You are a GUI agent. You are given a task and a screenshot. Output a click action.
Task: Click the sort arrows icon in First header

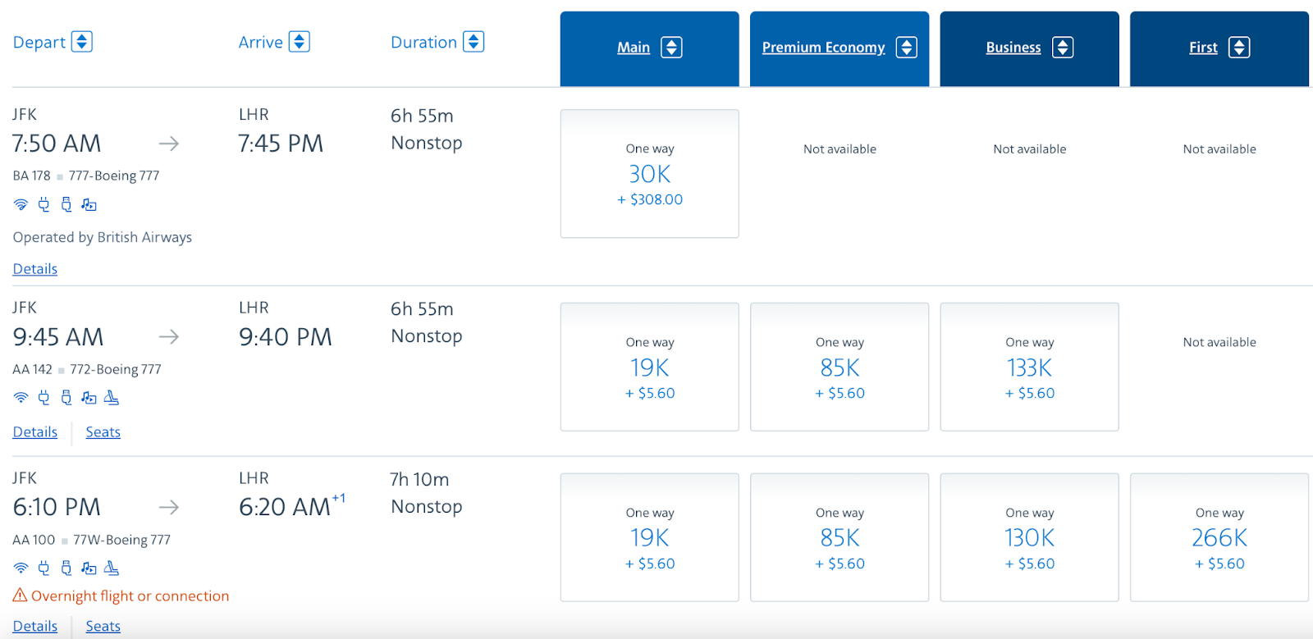(1239, 48)
